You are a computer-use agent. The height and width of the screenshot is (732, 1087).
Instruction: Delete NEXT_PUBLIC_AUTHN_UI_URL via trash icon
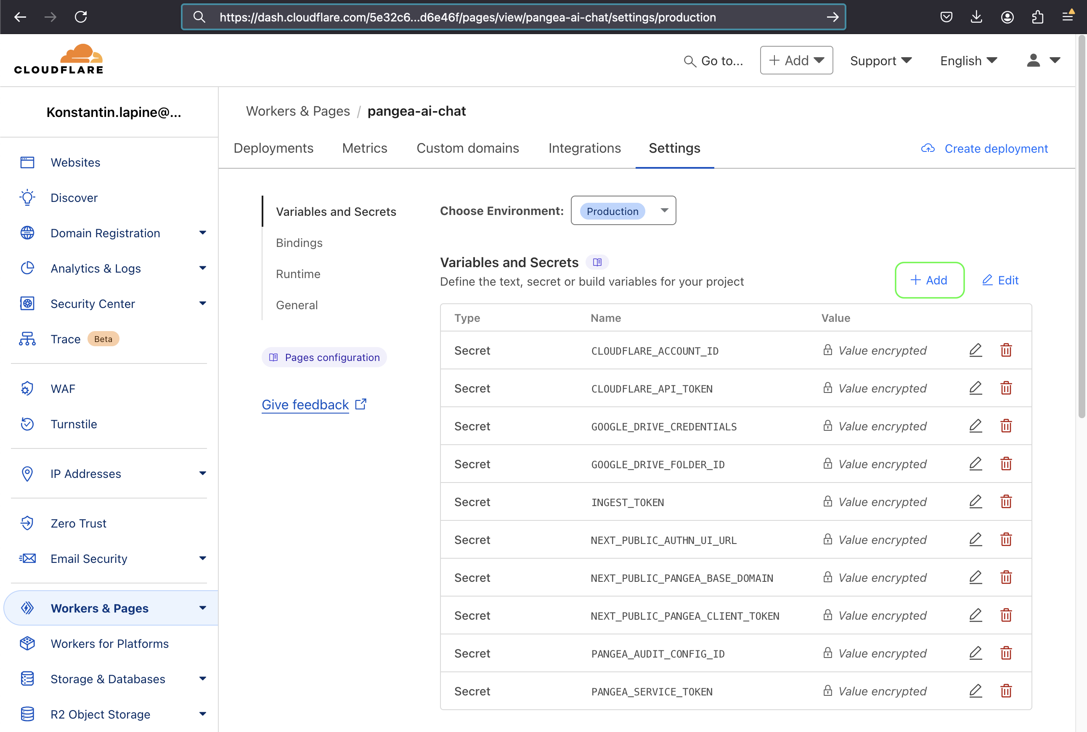pos(1006,539)
